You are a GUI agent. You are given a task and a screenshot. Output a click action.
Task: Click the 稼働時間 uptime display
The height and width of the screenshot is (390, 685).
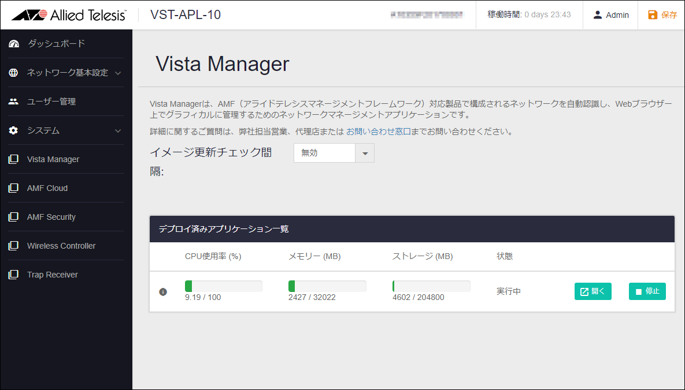point(529,15)
